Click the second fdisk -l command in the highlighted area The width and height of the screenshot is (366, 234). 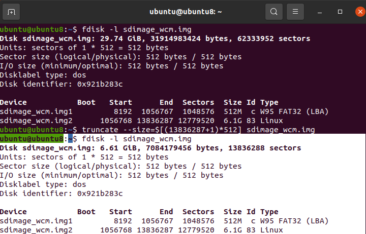click(x=137, y=139)
